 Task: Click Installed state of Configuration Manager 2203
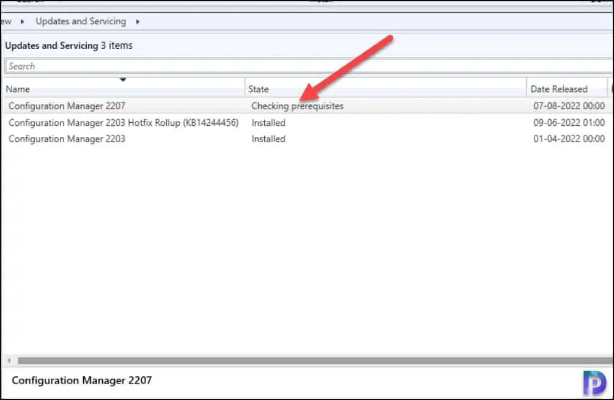point(268,139)
